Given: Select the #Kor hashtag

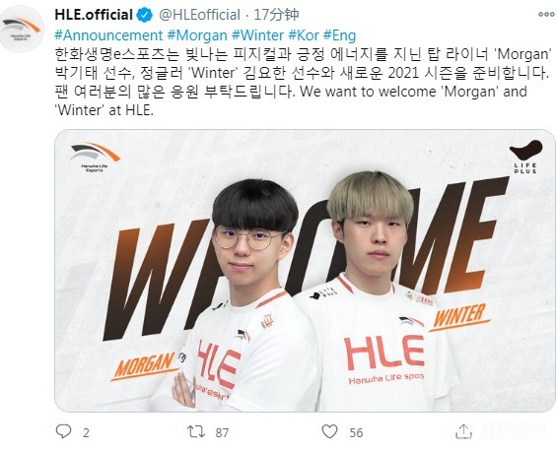Looking at the screenshot, I should click(304, 35).
